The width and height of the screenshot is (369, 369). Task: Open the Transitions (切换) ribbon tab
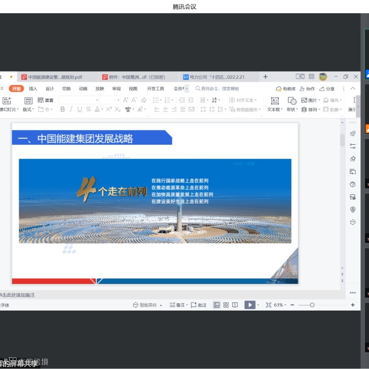pyautogui.click(x=67, y=89)
